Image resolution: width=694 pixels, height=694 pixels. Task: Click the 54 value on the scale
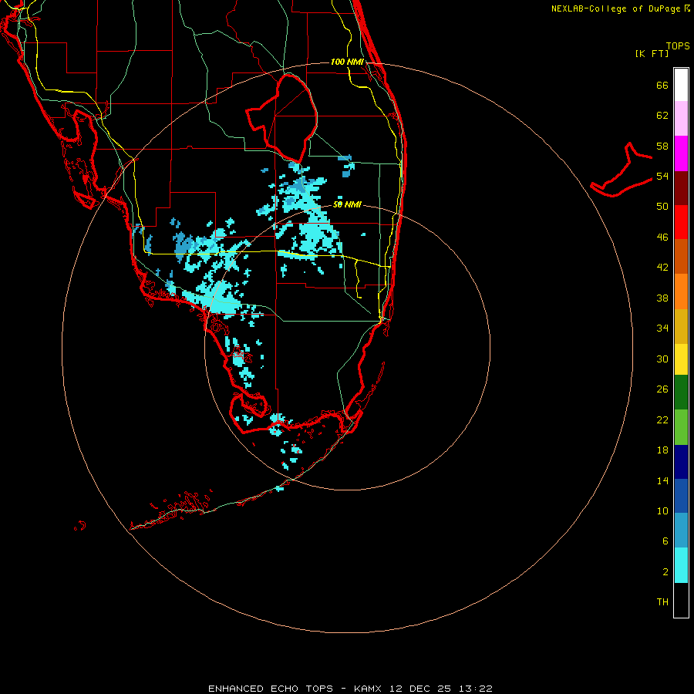tap(662, 176)
